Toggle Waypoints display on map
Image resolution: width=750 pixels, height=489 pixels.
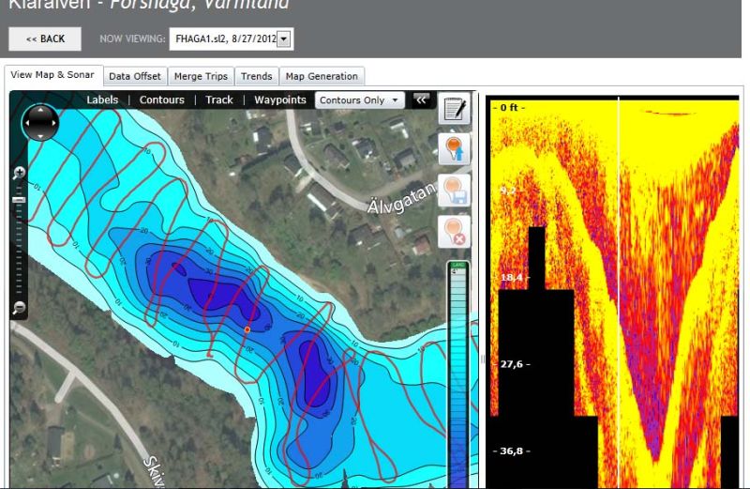point(279,99)
